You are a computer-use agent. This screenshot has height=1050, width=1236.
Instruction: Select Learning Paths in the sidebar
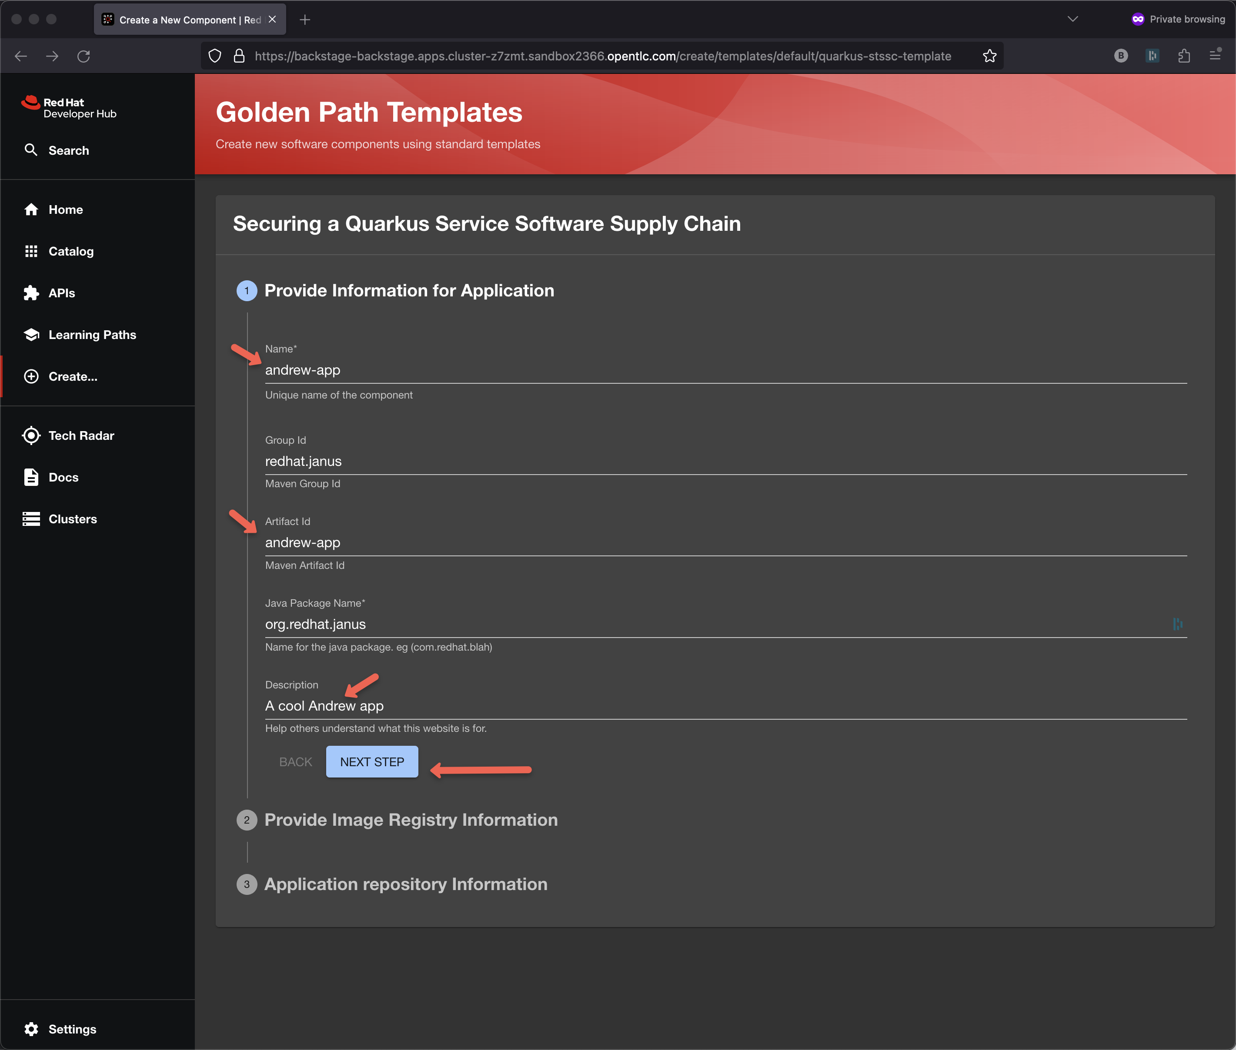tap(92, 335)
